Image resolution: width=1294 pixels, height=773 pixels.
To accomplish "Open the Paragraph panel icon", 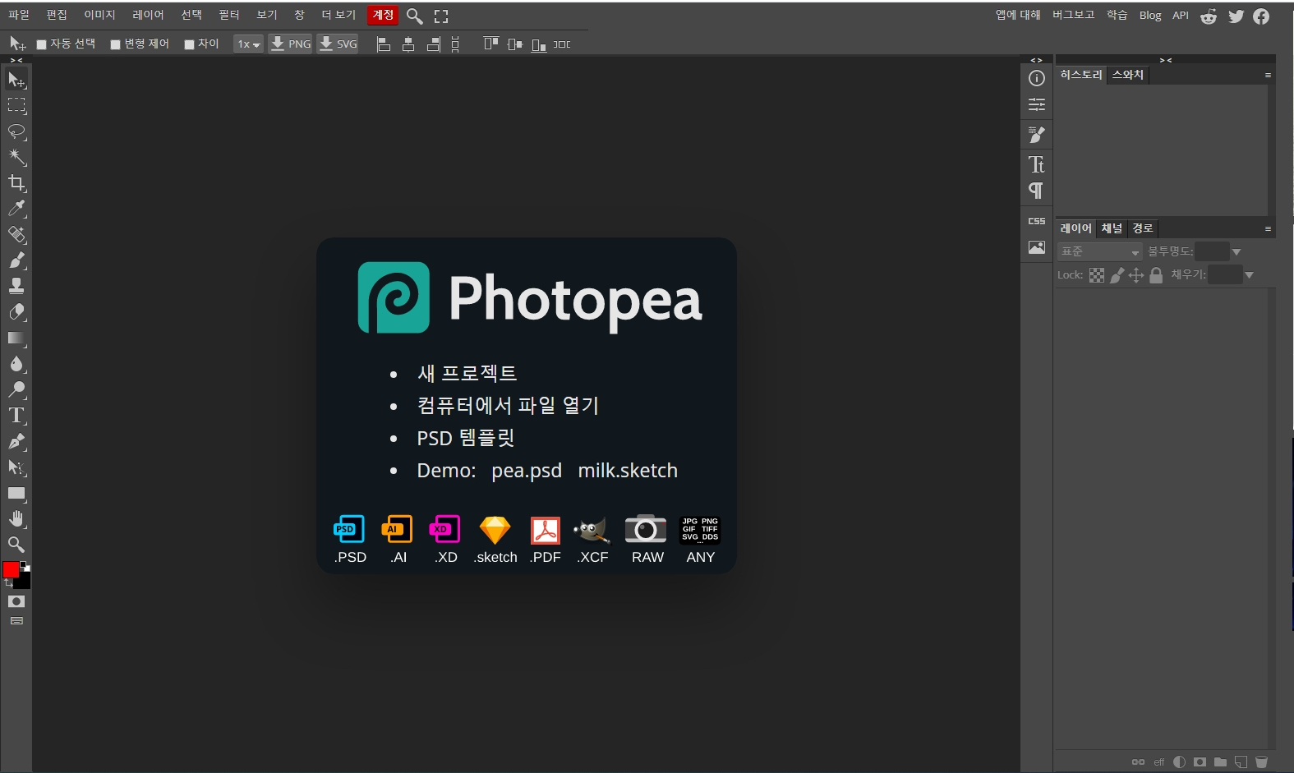I will click(1037, 191).
